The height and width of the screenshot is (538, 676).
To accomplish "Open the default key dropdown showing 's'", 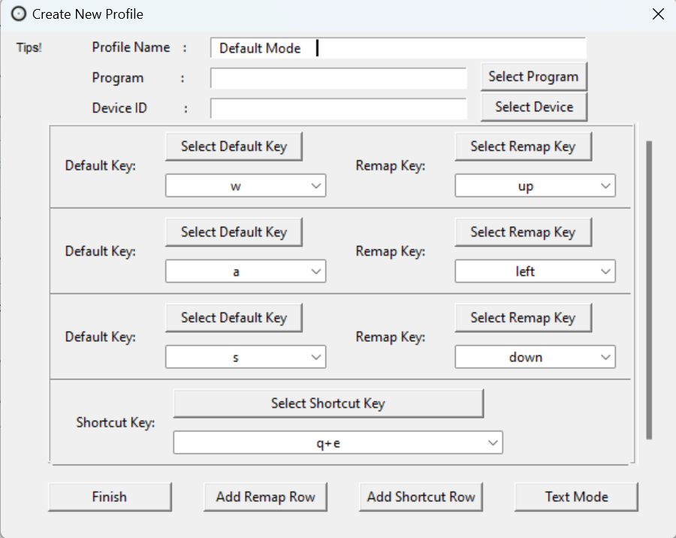I will [x=245, y=358].
